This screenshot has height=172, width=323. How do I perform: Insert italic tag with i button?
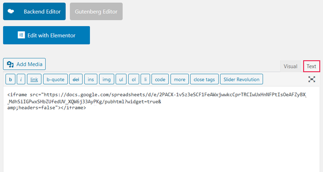21,79
